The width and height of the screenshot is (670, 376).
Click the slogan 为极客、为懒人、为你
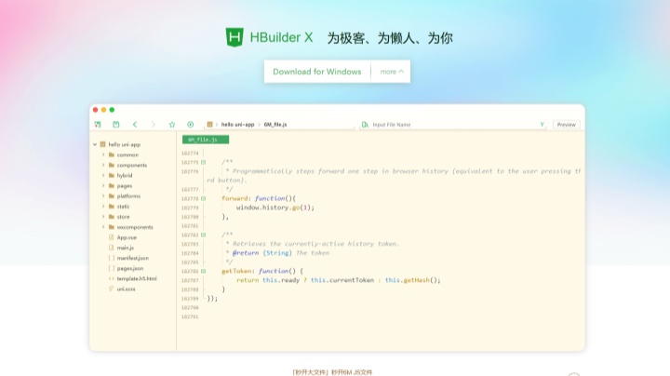coord(390,38)
